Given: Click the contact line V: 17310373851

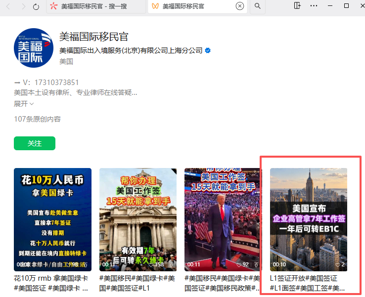Looking at the screenshot, I should click(x=46, y=83).
